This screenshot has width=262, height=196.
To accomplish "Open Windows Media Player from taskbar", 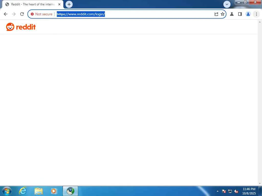I will [54, 191].
